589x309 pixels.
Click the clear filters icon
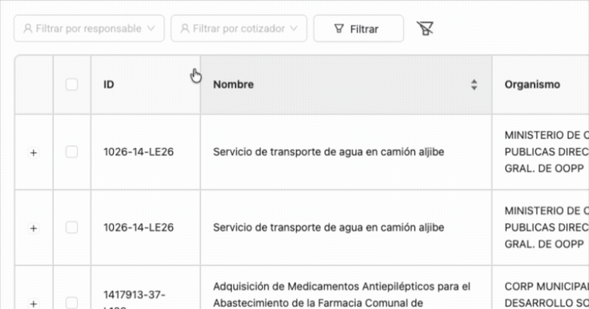coord(425,29)
